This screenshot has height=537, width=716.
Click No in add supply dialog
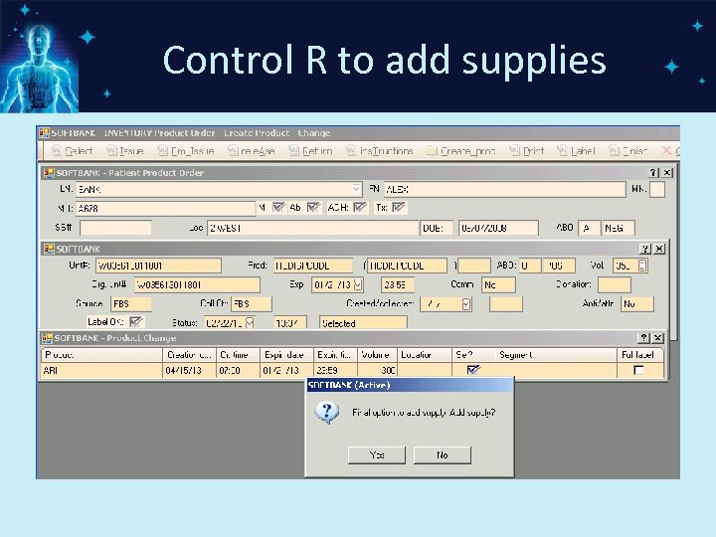point(442,454)
